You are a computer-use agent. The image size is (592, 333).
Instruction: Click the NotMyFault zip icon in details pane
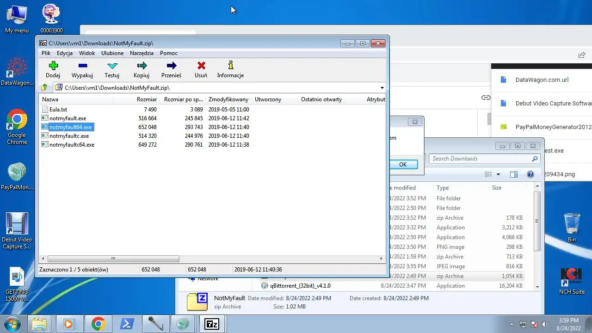197,302
